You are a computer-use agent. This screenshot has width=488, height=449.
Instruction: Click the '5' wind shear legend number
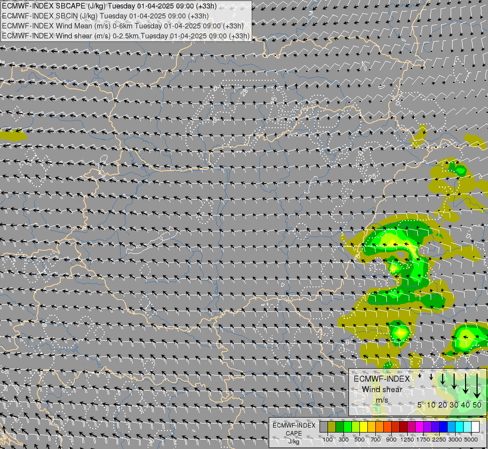[420, 405]
